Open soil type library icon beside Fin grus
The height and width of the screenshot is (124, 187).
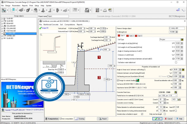point(182,40)
